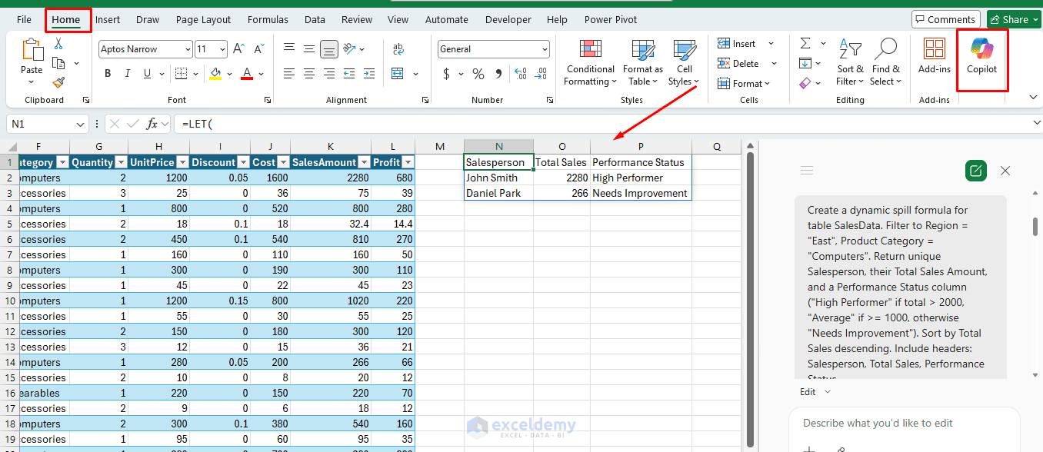
Task: Click the Accounting dollar format icon
Action: coord(447,74)
